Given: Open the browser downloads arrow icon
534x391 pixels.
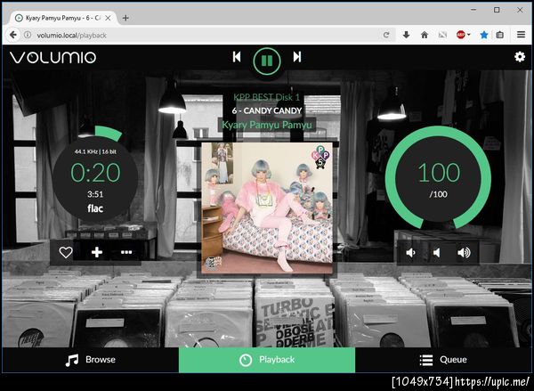Looking at the screenshot, I should point(406,35).
